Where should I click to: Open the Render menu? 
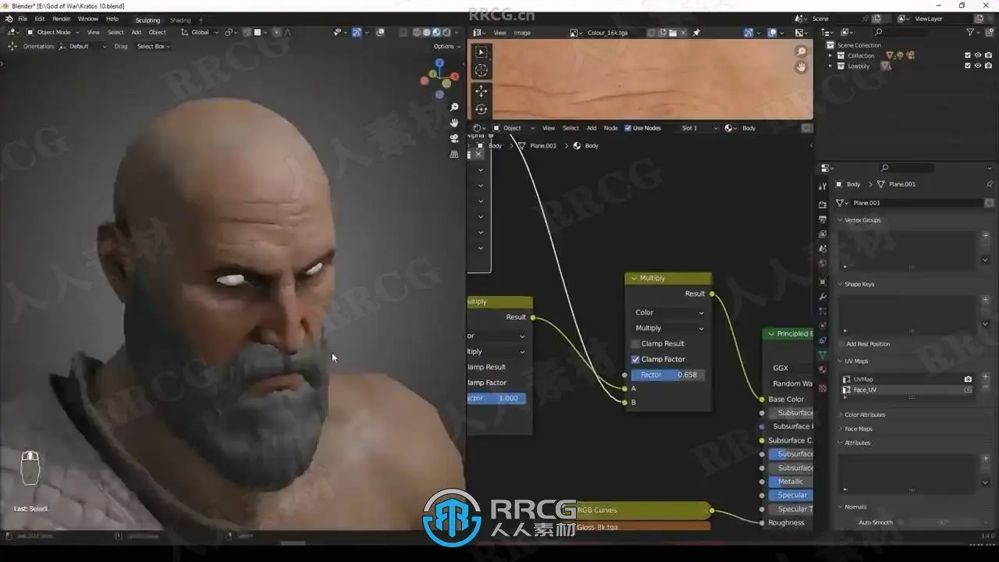coord(61,19)
